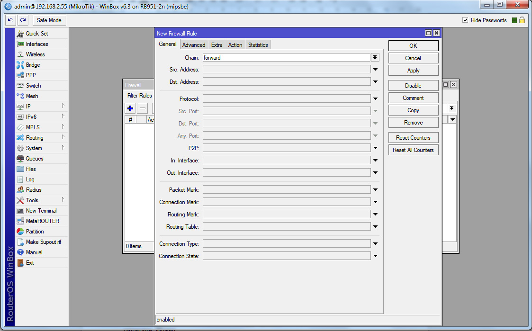Expand the Routing Mark field
The width and height of the screenshot is (532, 331).
pyautogui.click(x=375, y=215)
